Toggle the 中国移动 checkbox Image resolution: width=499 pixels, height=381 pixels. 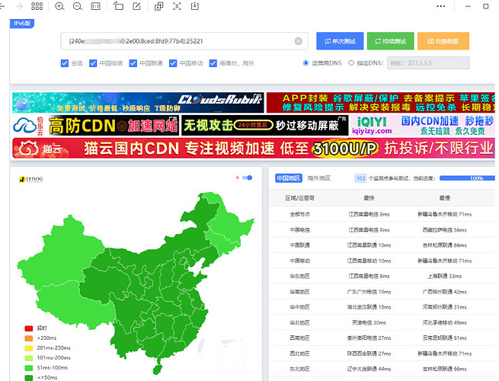(173, 63)
